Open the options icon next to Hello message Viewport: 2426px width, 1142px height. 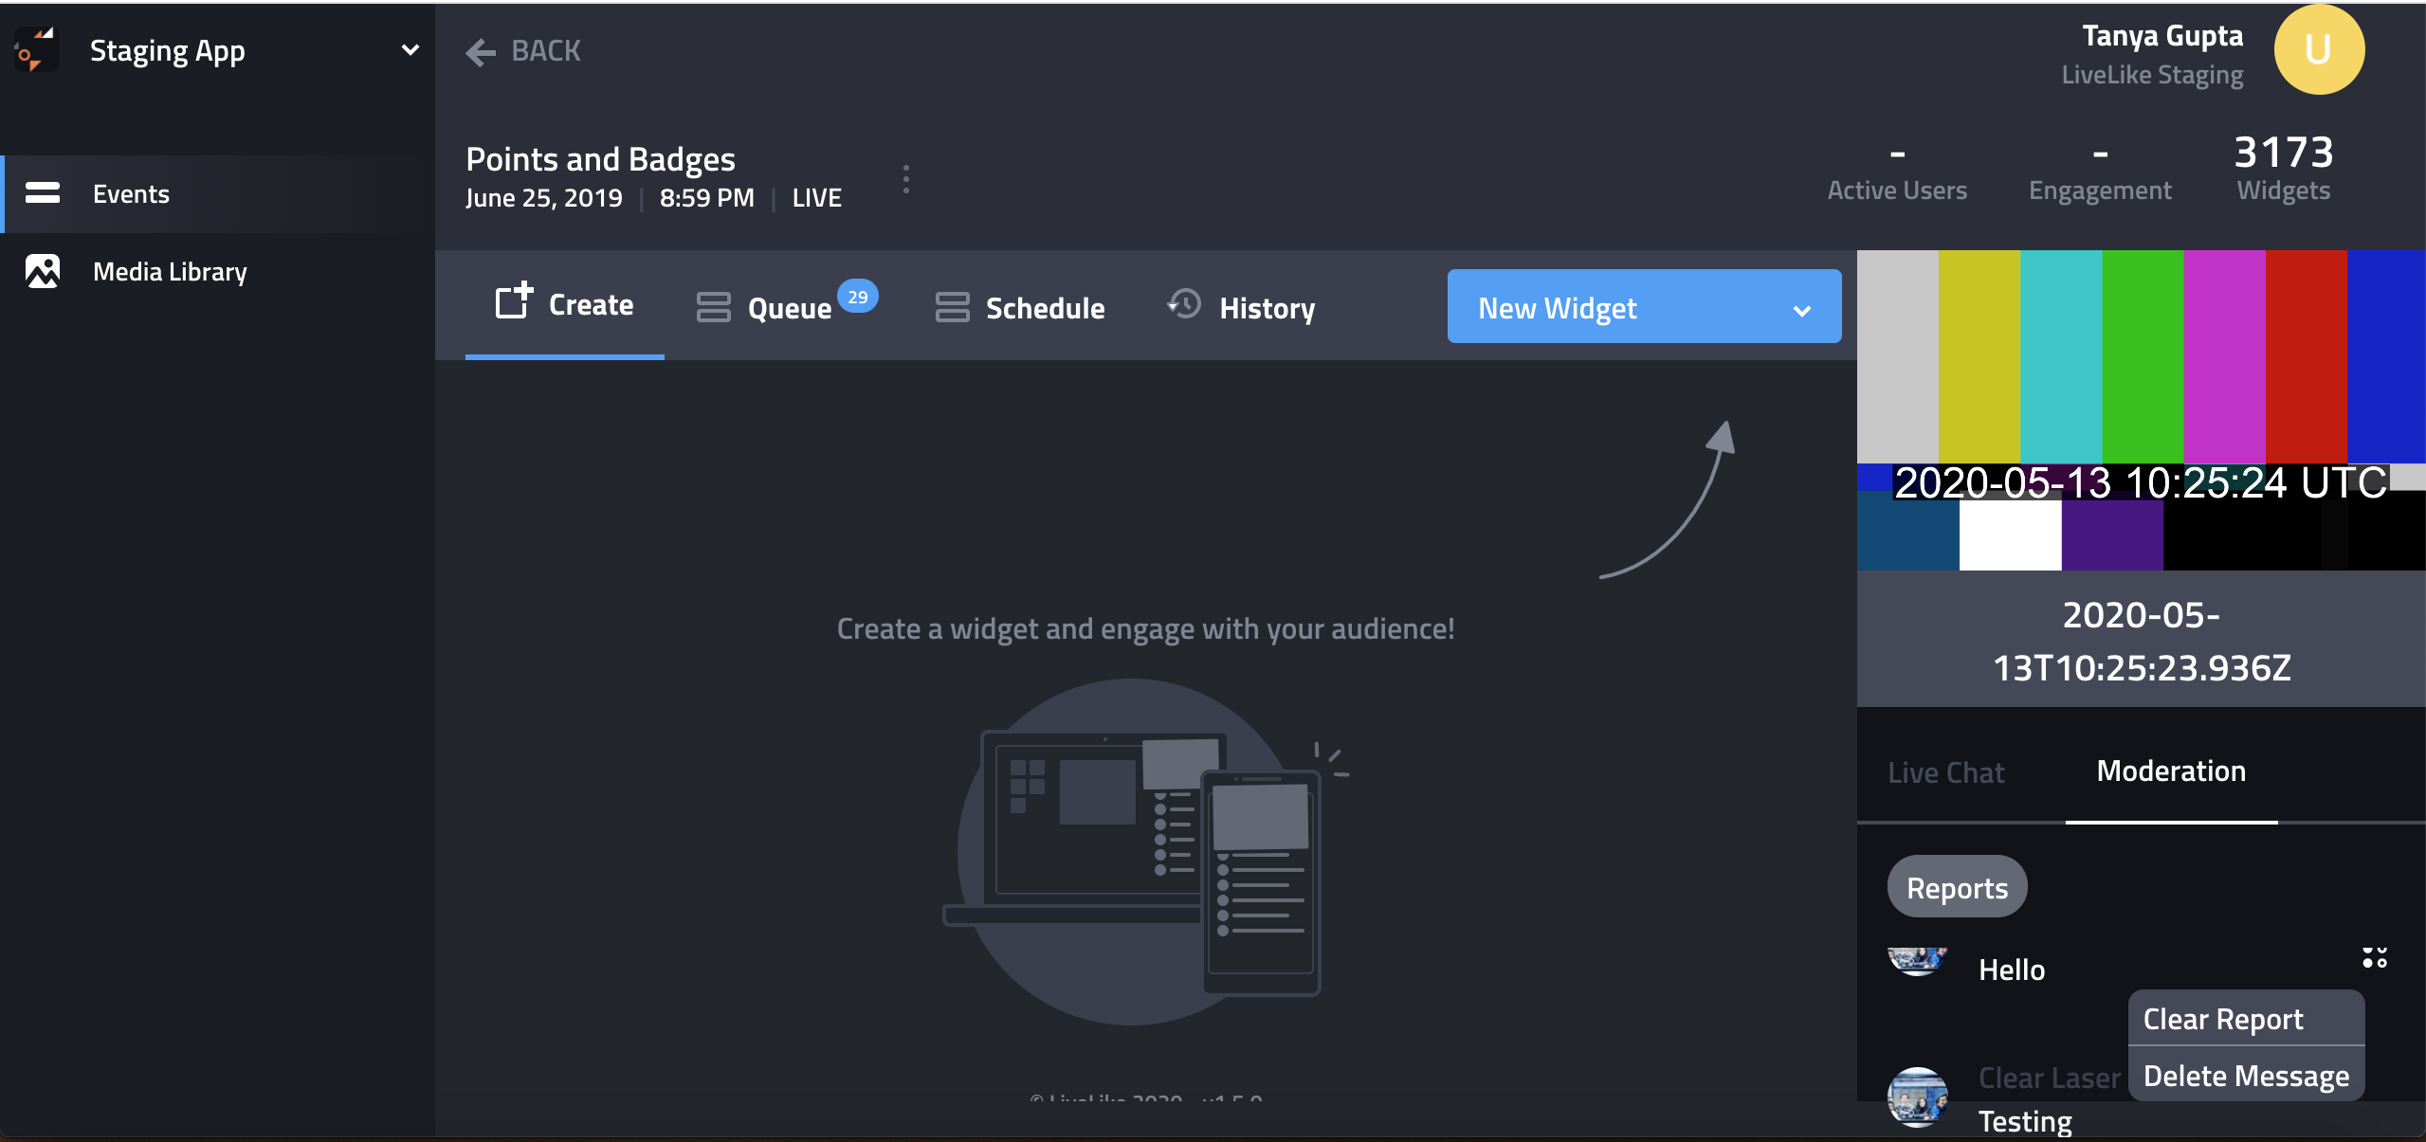pyautogui.click(x=2375, y=958)
